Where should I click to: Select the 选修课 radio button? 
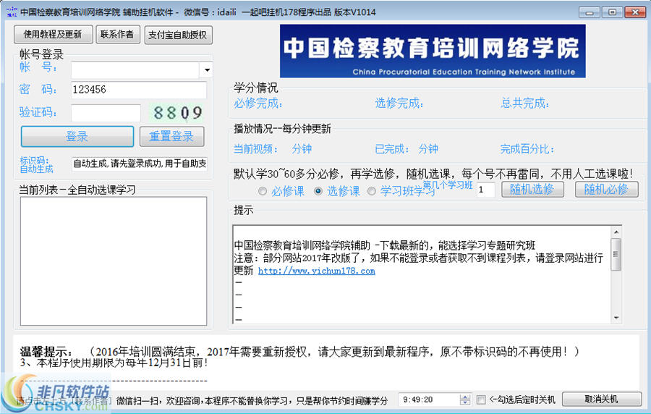tap(318, 191)
